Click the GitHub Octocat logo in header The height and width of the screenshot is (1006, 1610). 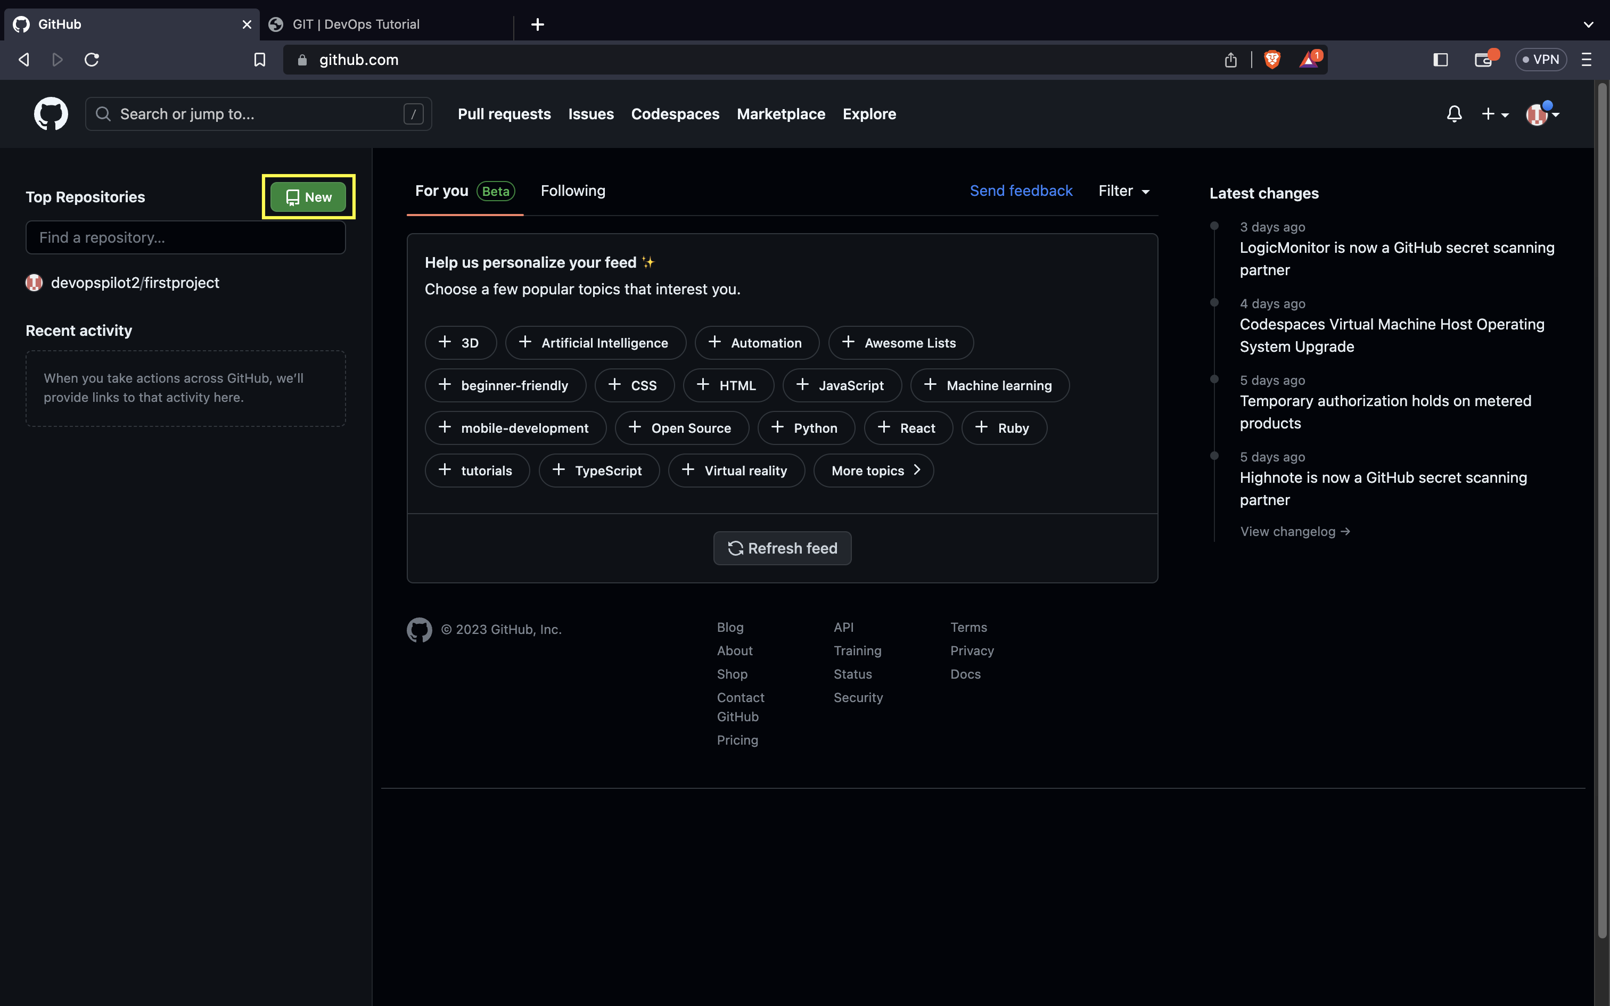coord(51,114)
